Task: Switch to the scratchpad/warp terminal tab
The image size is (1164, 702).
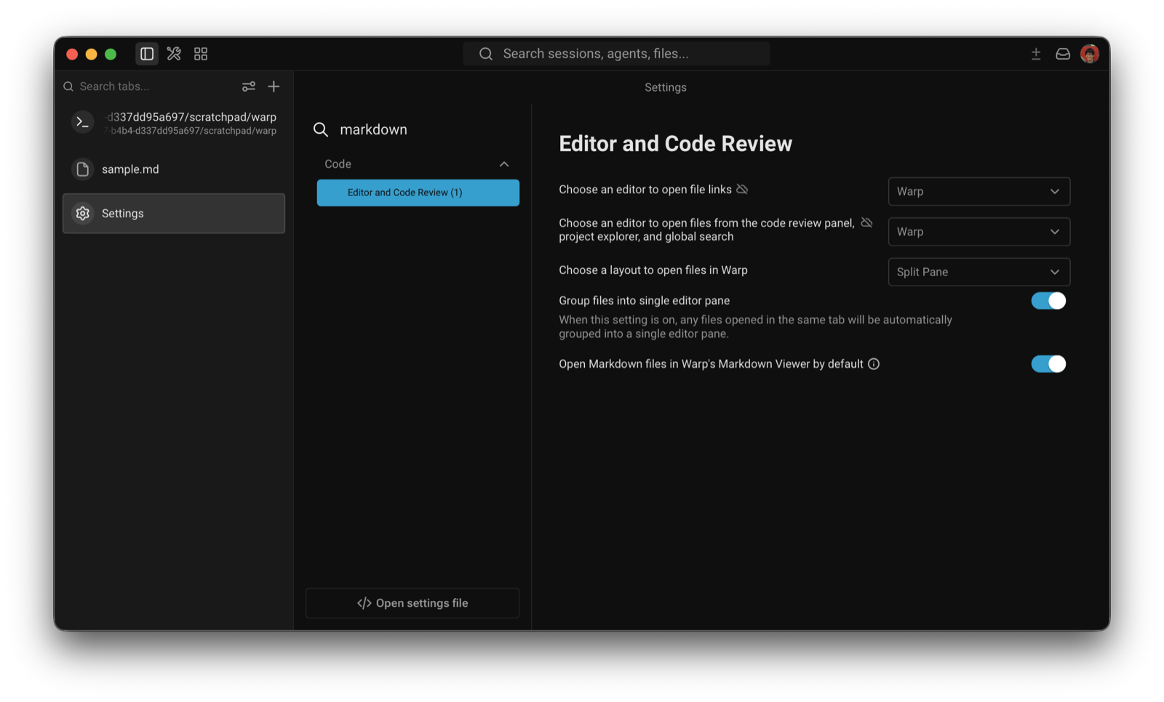Action: (174, 124)
